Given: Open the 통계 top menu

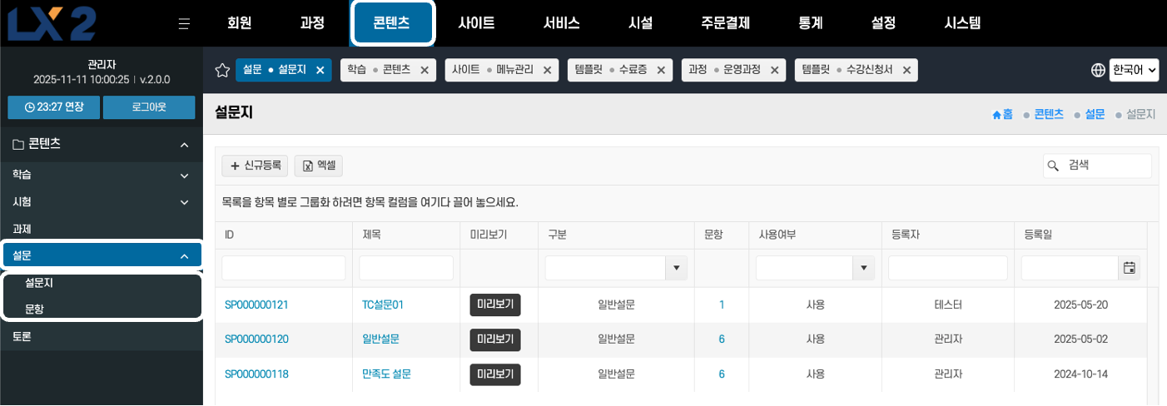Looking at the screenshot, I should 811,23.
